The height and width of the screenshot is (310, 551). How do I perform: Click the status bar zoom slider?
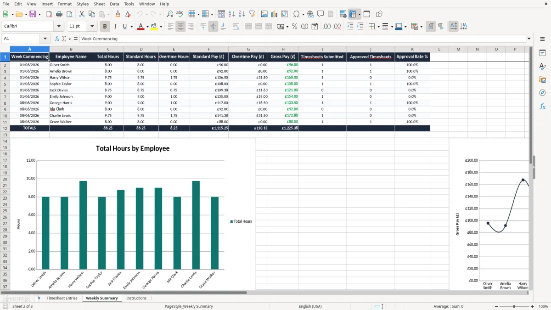coord(514,306)
